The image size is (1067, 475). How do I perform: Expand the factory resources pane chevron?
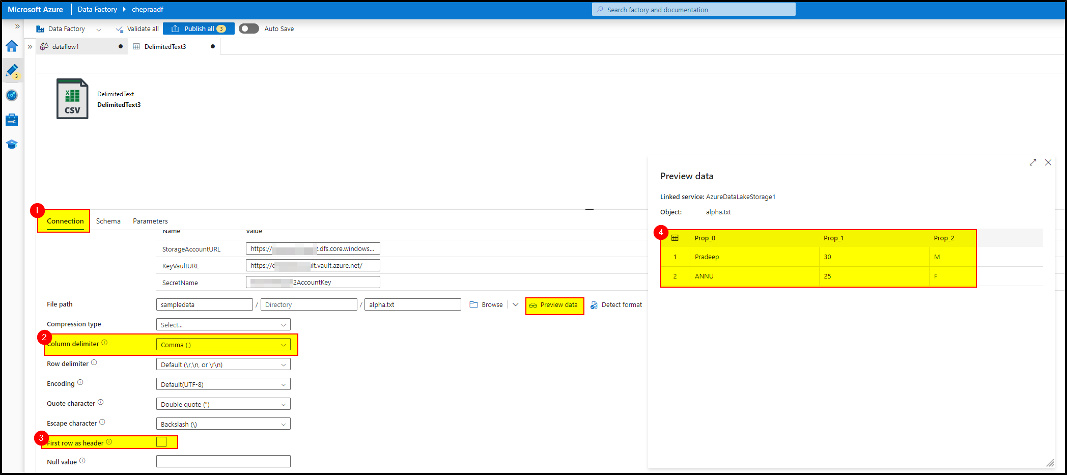tap(30, 46)
